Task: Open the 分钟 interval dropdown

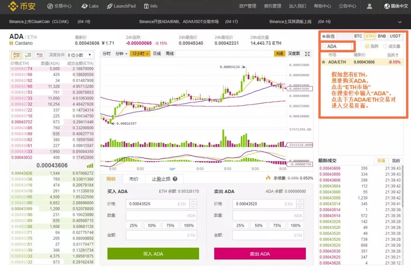Action: point(121,54)
